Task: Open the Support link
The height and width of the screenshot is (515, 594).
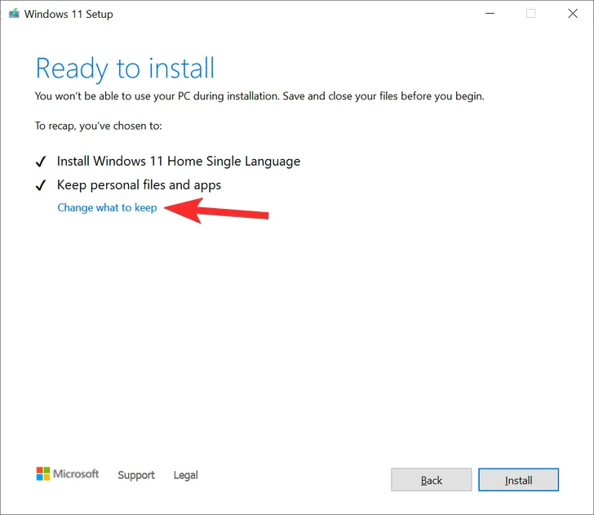Action: click(x=136, y=475)
